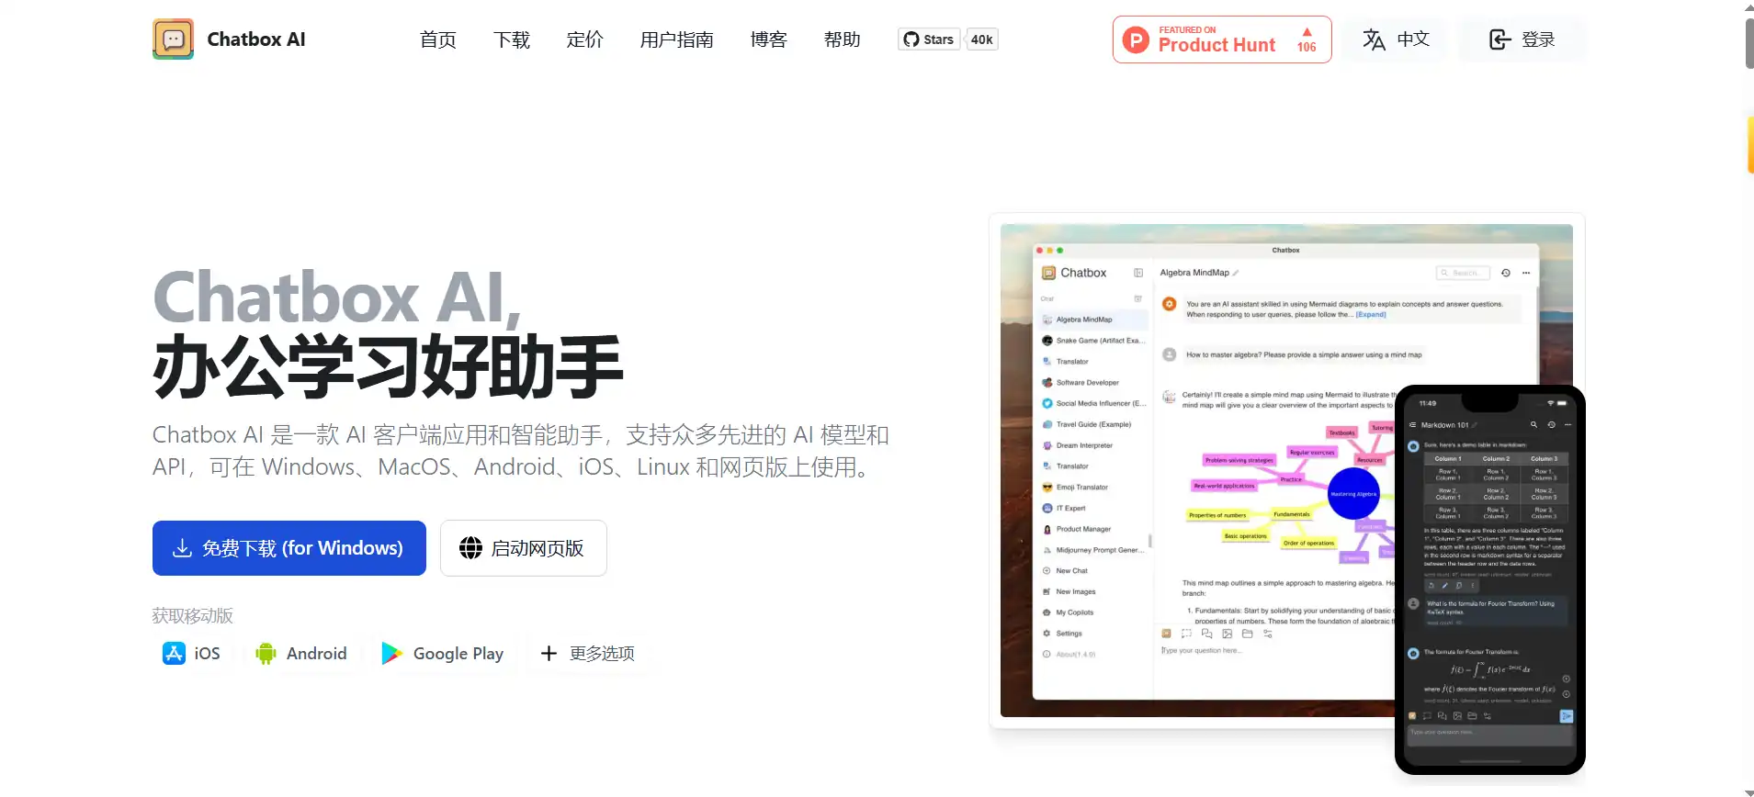Click the send button in phone screenshot
1754x797 pixels.
point(1567,716)
